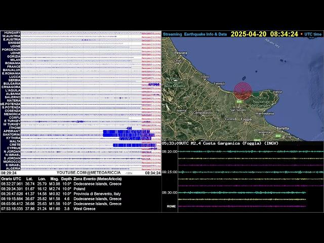Click the BULGARIA station label
This screenshot has width=324, height=243.
click(x=12, y=84)
